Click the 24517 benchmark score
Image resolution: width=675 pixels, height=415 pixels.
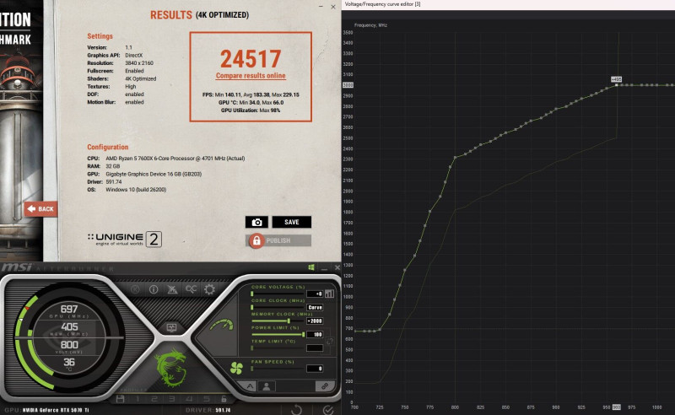coord(251,59)
